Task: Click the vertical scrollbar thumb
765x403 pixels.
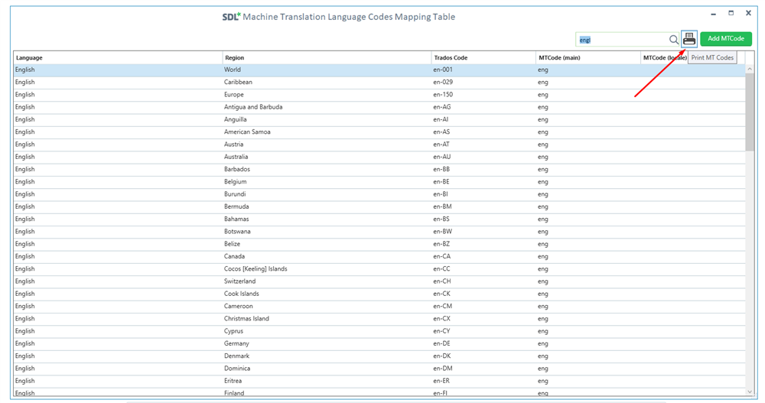Action: click(x=750, y=112)
